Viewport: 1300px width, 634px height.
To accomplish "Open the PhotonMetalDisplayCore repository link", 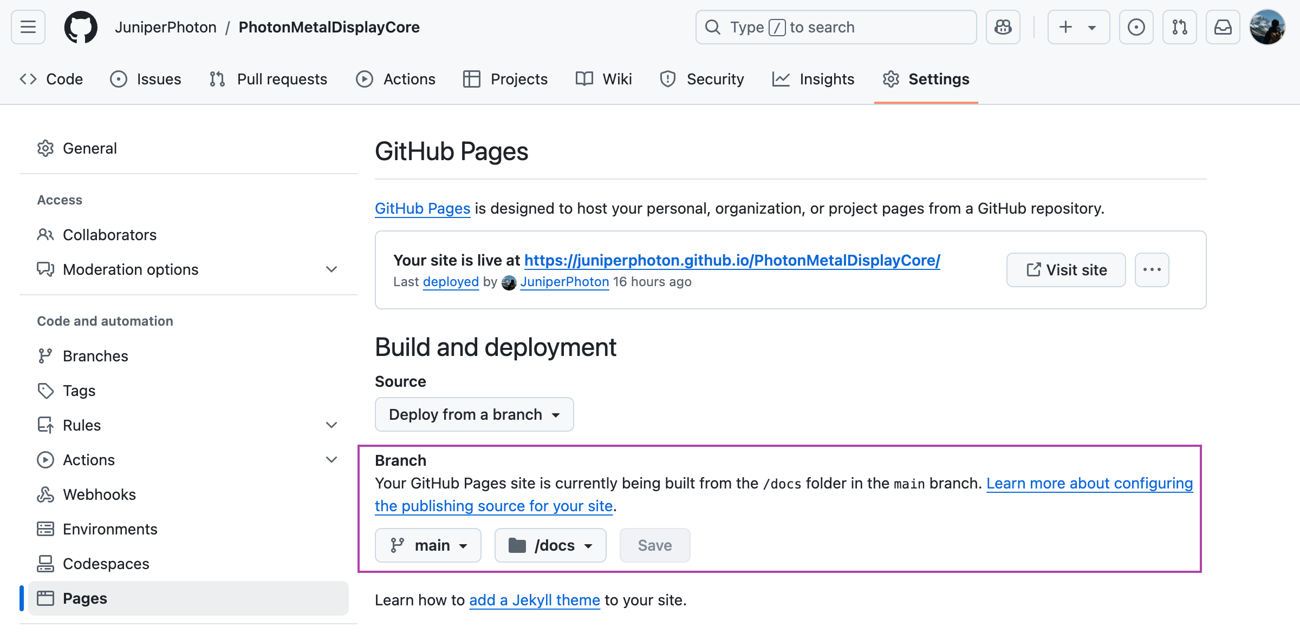I will click(329, 27).
